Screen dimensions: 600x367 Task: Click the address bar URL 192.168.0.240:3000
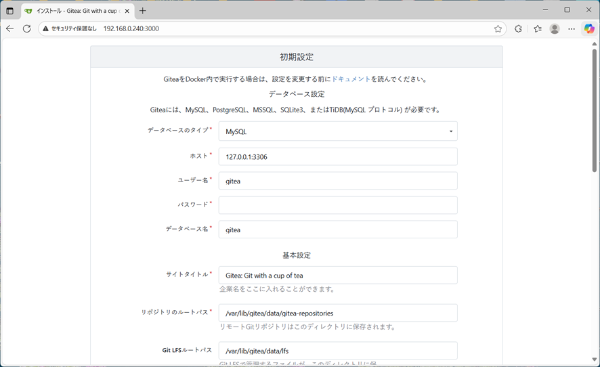click(x=131, y=28)
